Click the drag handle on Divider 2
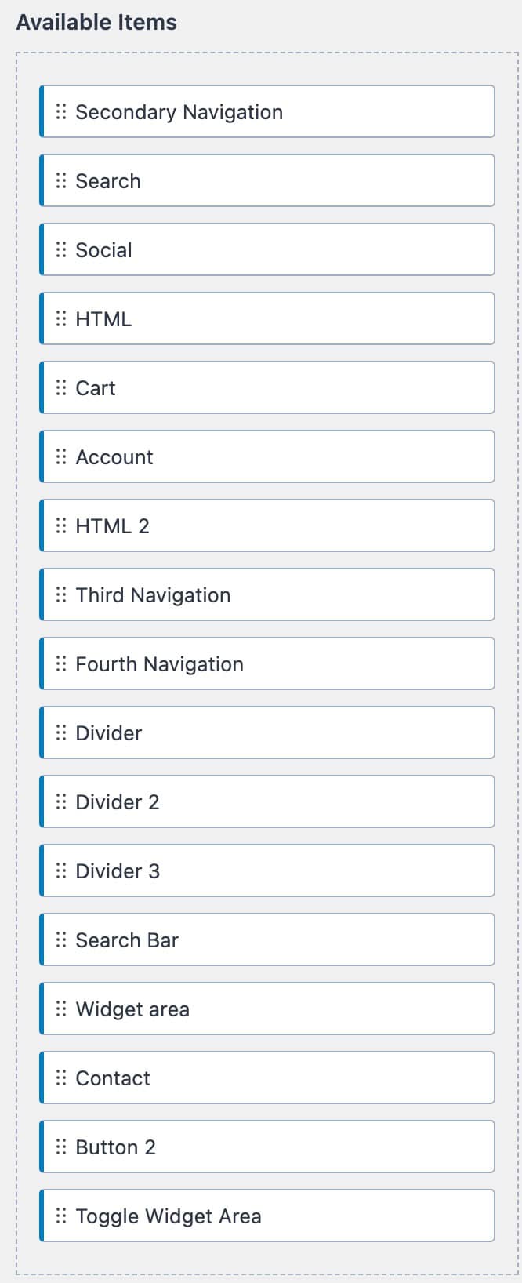The image size is (522, 1283). pyautogui.click(x=62, y=801)
